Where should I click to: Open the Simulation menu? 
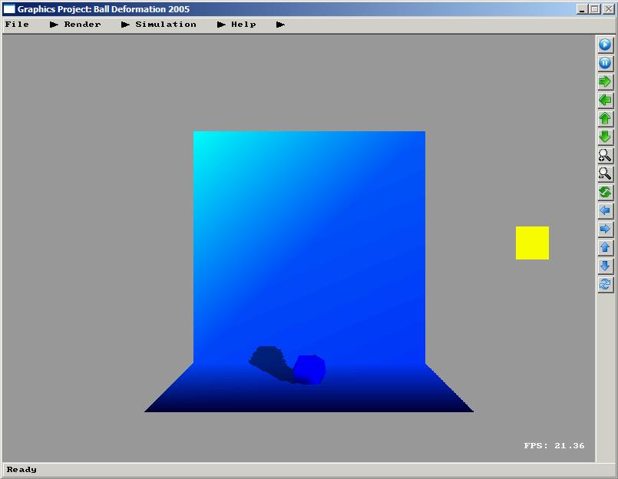[x=165, y=25]
